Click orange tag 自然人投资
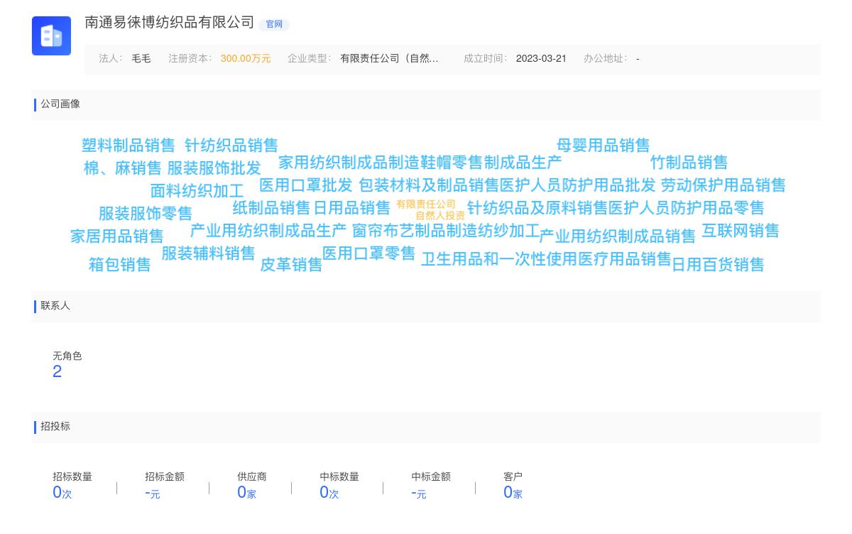 click(440, 216)
